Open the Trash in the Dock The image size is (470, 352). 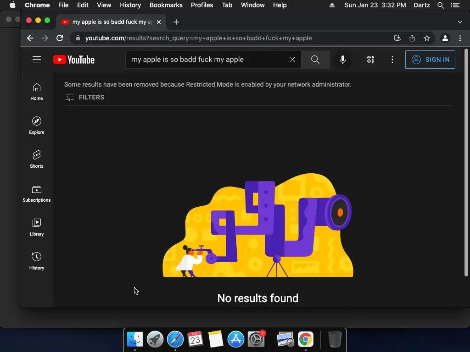(335, 339)
